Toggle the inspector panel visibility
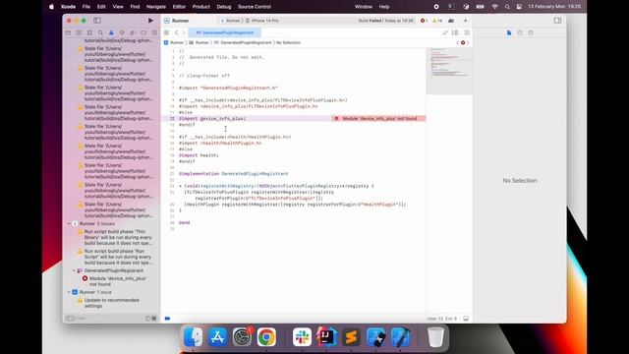Image resolution: width=629 pixels, height=354 pixels. (557, 21)
